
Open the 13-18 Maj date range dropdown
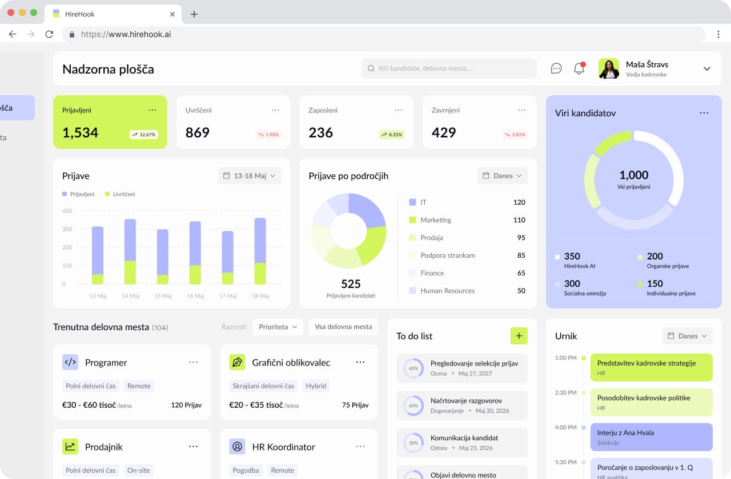point(249,176)
